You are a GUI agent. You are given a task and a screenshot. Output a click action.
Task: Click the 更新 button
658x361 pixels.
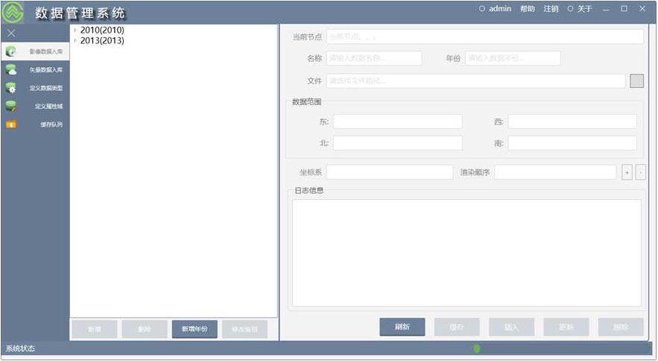[x=566, y=327]
